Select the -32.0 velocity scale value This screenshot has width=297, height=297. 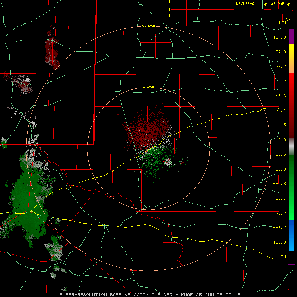(x=280, y=169)
